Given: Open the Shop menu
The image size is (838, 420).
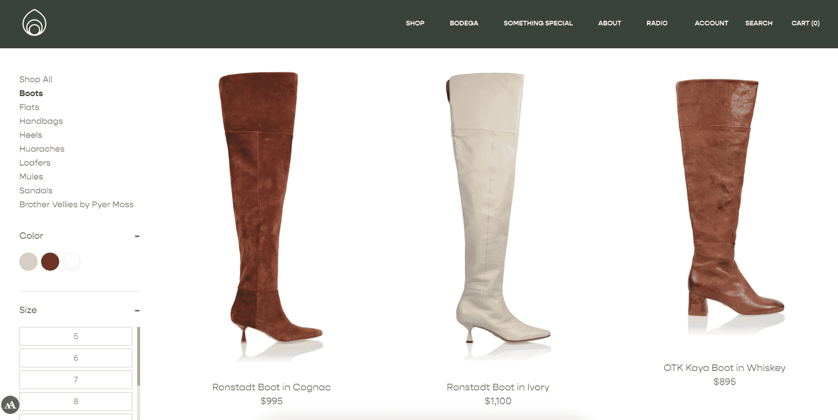Looking at the screenshot, I should [x=415, y=23].
